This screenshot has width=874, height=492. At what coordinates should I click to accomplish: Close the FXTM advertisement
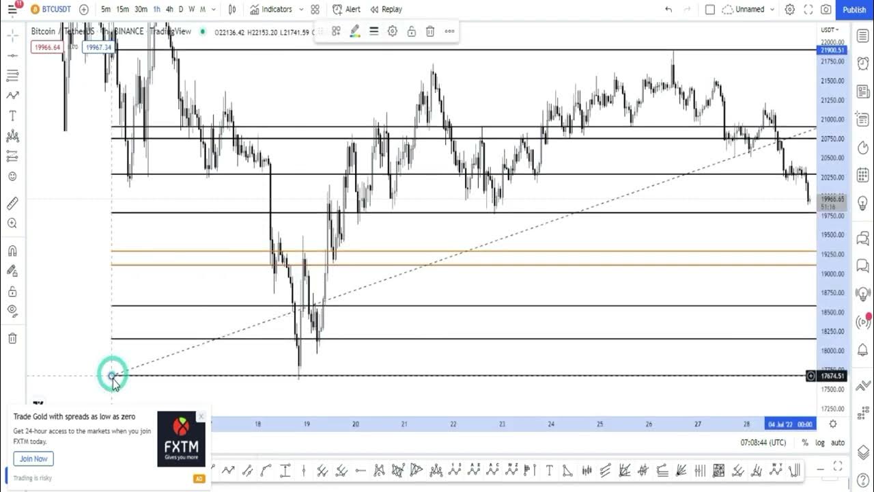coord(201,416)
